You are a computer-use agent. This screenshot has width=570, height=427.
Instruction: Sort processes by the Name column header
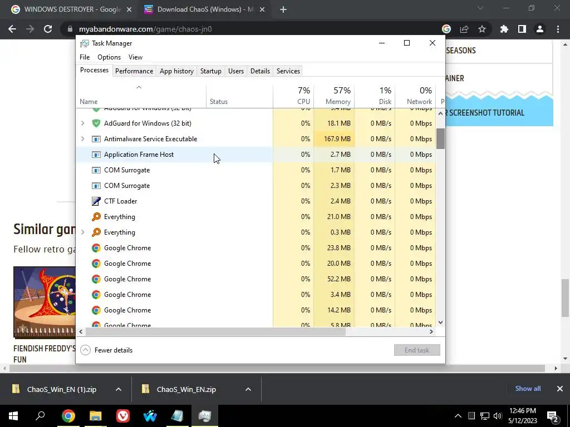tap(141, 96)
